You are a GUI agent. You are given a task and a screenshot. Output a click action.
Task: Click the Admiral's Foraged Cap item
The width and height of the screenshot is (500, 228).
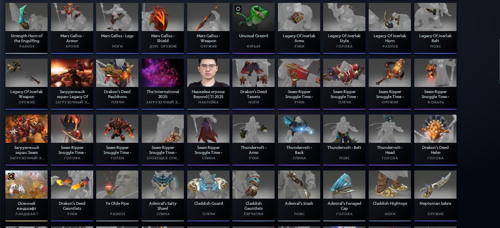[344, 195]
